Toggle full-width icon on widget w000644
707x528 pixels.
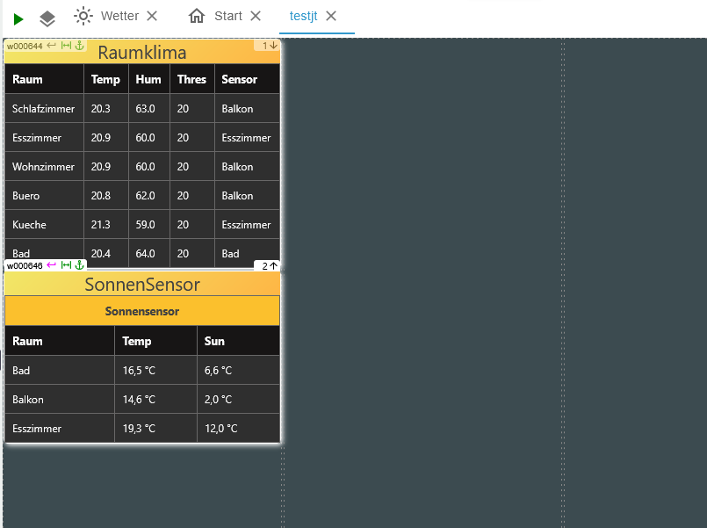point(66,46)
